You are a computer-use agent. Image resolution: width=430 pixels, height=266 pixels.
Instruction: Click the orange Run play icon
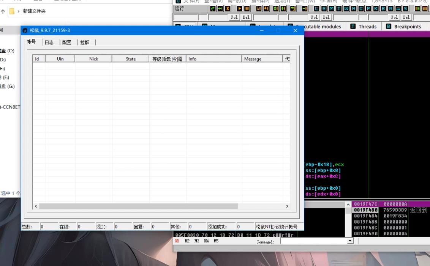coord(239,8)
